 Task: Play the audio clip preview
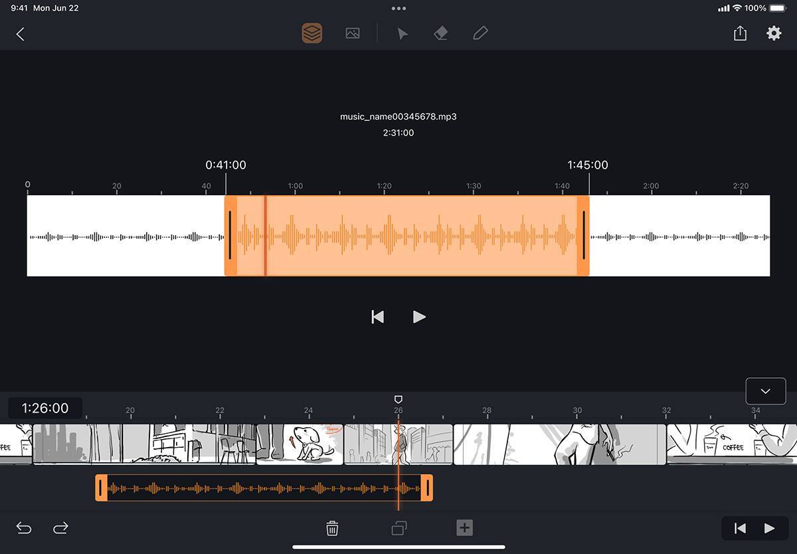pyautogui.click(x=419, y=317)
